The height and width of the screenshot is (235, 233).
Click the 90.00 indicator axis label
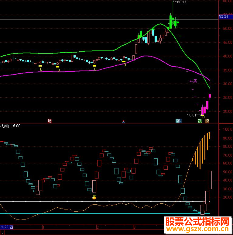pyautogui.click(x=228, y=138)
